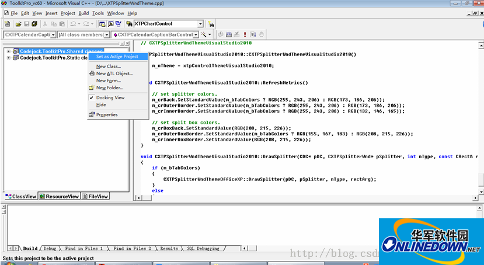Open the Project menu

click(x=68, y=13)
